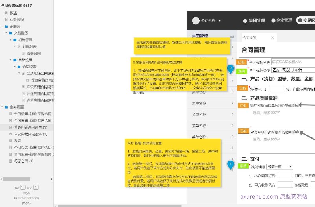
Task: Click the round avatar beside 公司名称
Action: tap(195, 20)
